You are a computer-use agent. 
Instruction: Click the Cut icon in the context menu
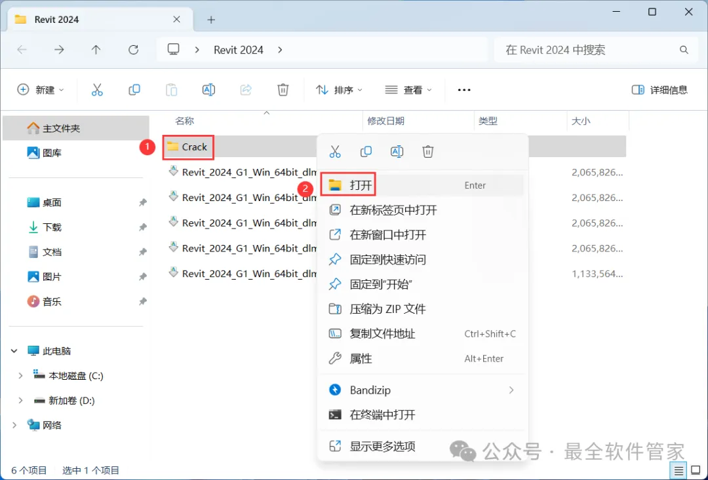click(x=335, y=151)
